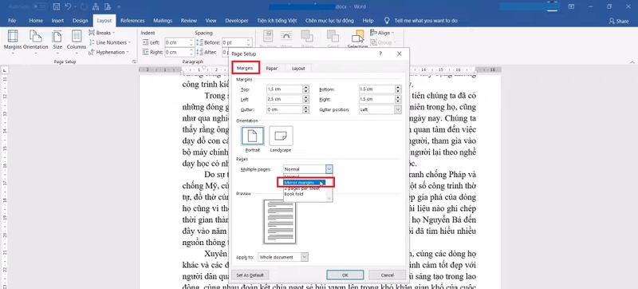Open the Help ribbon tab

click(368, 20)
